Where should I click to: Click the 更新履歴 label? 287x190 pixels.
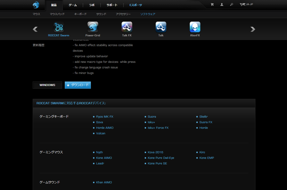[x=39, y=45]
